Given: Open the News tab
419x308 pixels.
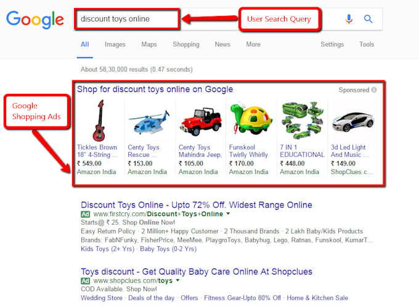Looking at the screenshot, I should click(x=222, y=44).
